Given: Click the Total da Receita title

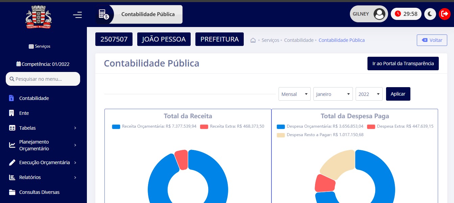Looking at the screenshot, I should coord(188,116).
